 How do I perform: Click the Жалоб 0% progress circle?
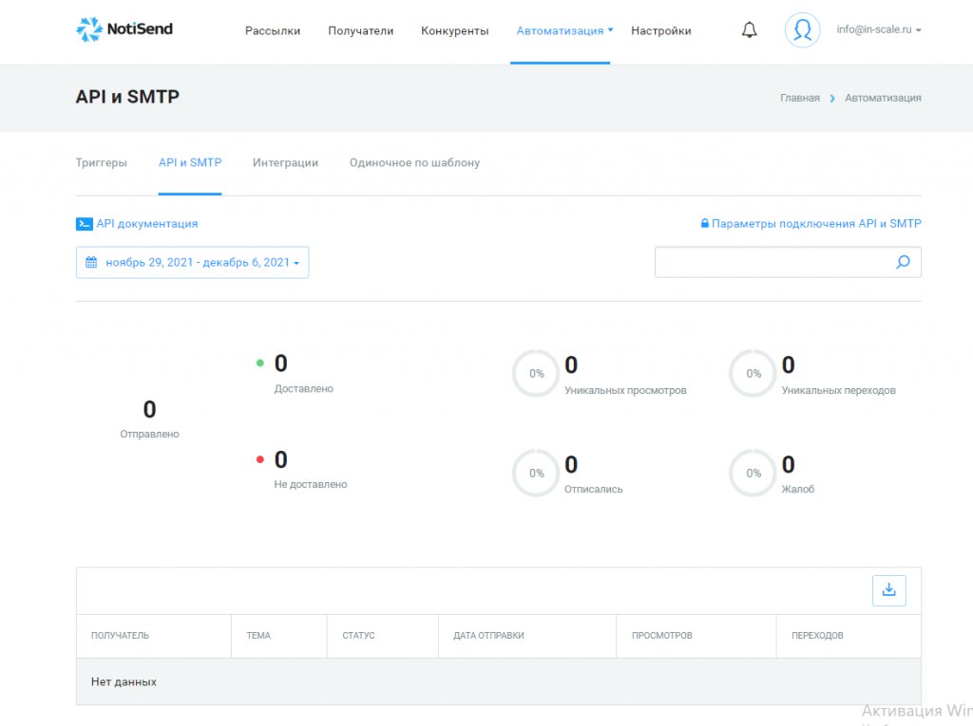tap(753, 473)
